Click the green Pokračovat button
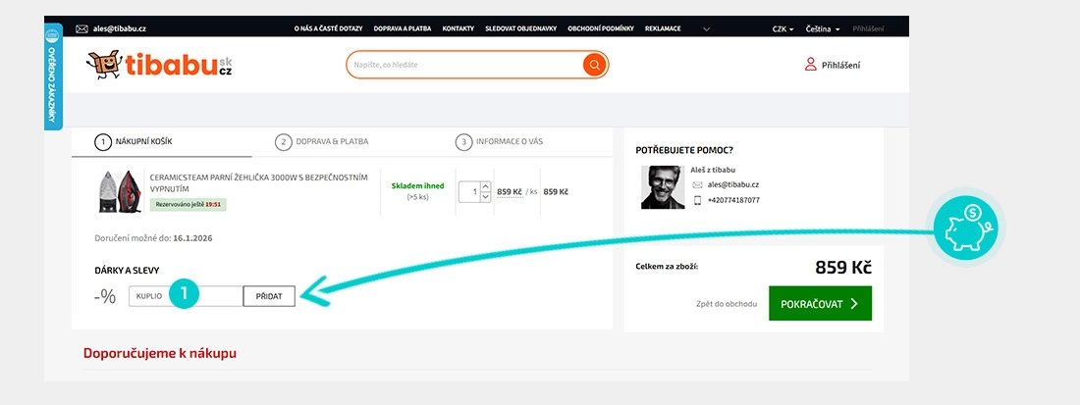The height and width of the screenshot is (405, 1080). (x=821, y=303)
